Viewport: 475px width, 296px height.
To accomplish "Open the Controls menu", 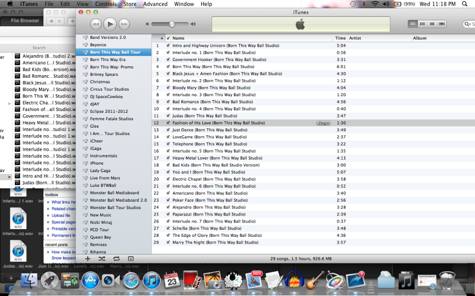I will pyautogui.click(x=106, y=4).
